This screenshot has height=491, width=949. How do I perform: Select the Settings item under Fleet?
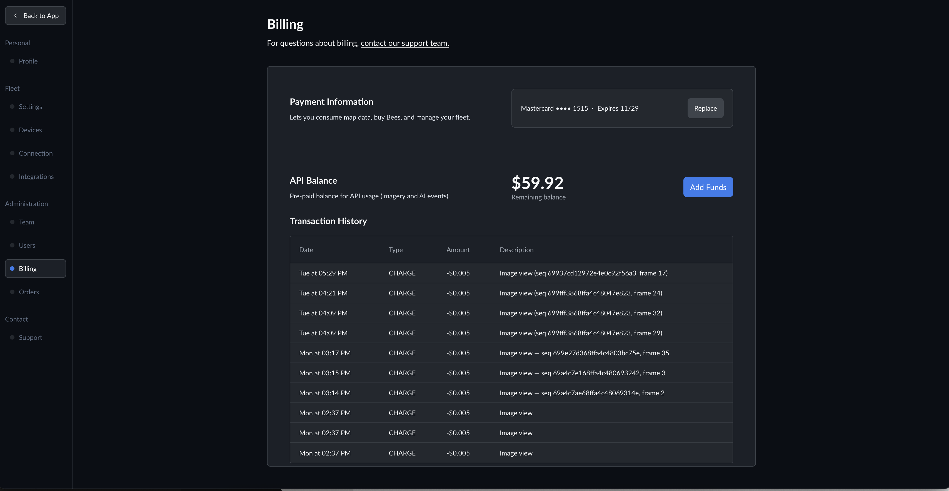pos(31,106)
